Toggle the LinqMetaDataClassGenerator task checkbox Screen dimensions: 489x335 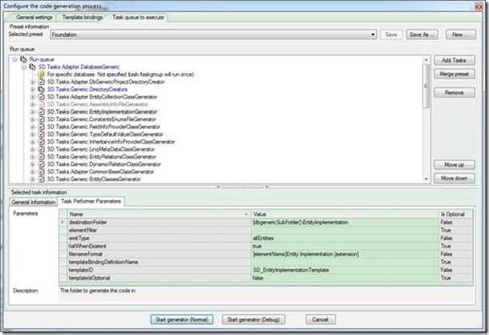[x=41, y=149]
